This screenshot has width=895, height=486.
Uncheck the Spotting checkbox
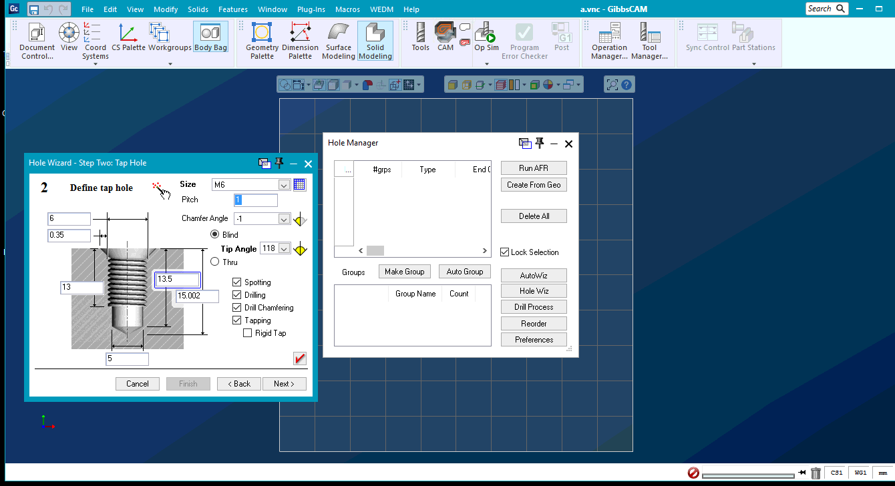coord(237,282)
